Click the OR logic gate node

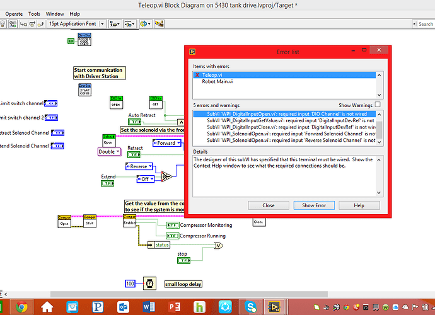pyautogui.click(x=219, y=246)
